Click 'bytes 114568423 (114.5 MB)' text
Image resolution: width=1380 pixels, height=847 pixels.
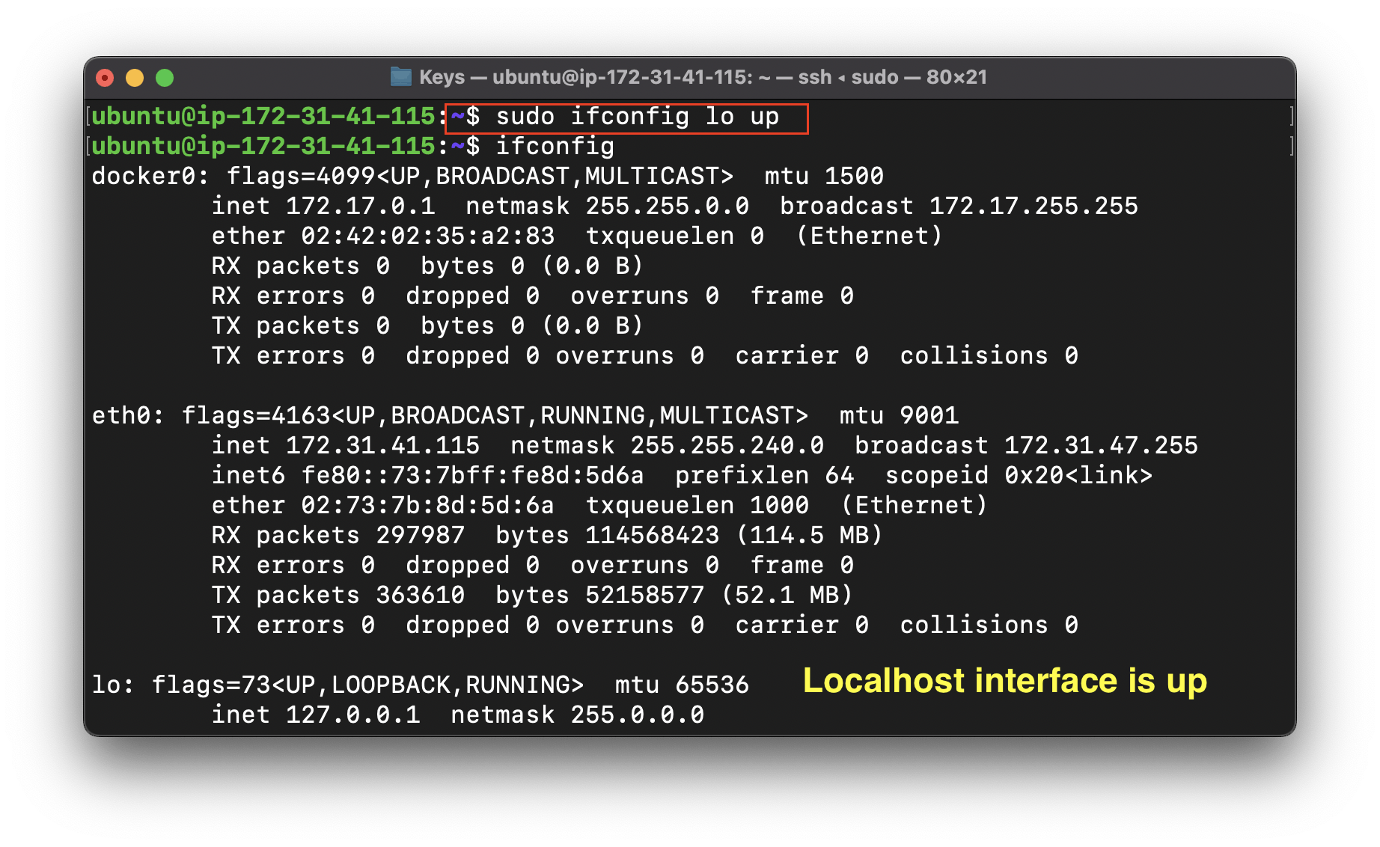point(689,536)
